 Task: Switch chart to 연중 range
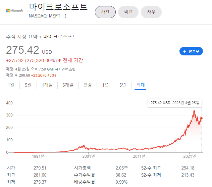point(88,85)
